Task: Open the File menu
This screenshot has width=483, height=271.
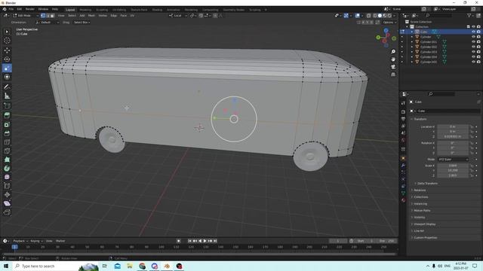Action: coord(11,9)
